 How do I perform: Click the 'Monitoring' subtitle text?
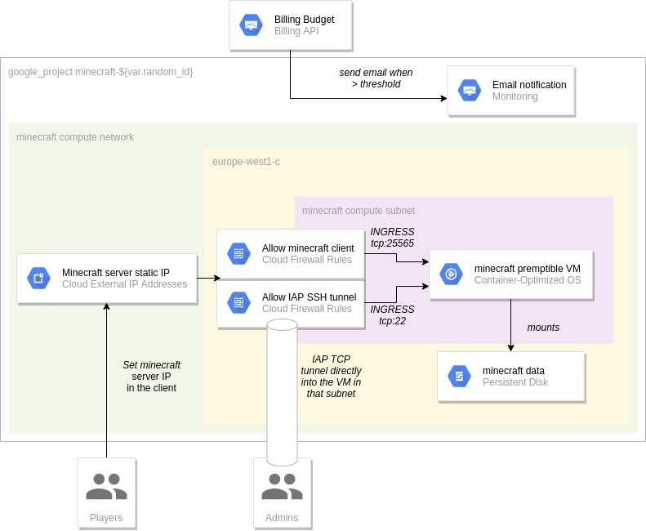[515, 96]
